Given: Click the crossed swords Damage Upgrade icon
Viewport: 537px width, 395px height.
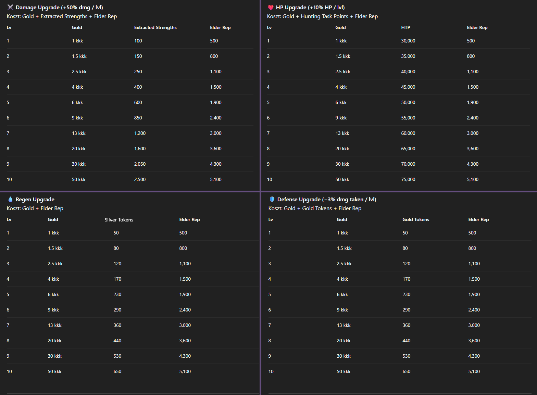Looking at the screenshot, I should pyautogui.click(x=10, y=7).
